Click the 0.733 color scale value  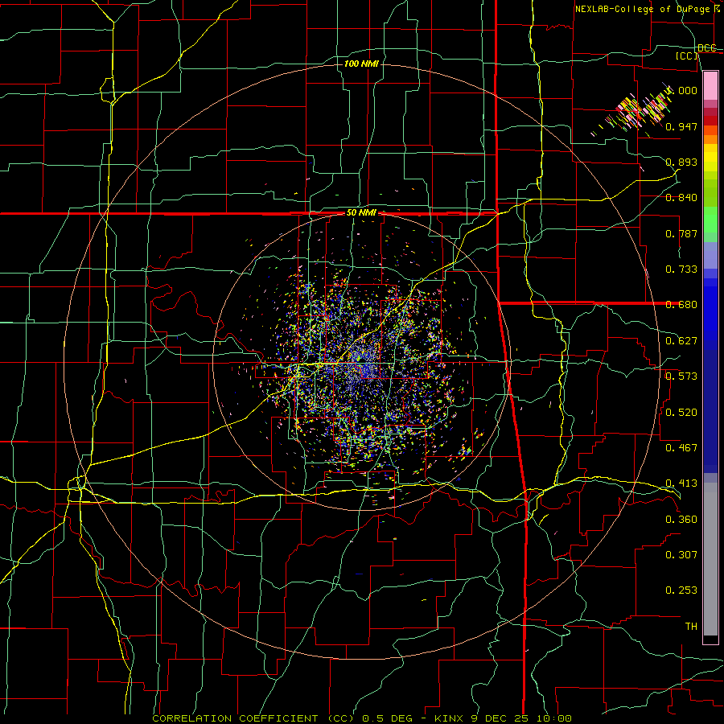coord(681,269)
